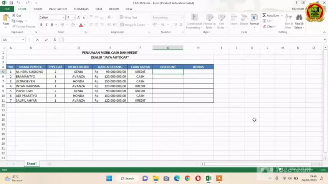Click the Excel icon in Windows taskbar
This screenshot has width=328, height=184.
click(x=208, y=178)
